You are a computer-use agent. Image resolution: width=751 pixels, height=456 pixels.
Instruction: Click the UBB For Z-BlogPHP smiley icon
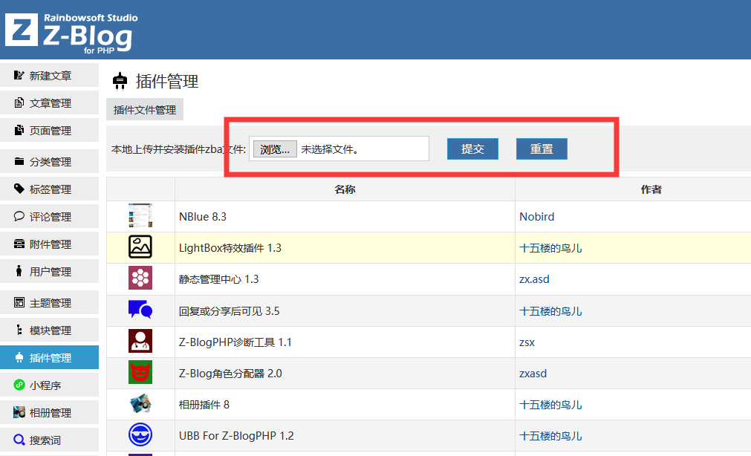pyautogui.click(x=140, y=435)
